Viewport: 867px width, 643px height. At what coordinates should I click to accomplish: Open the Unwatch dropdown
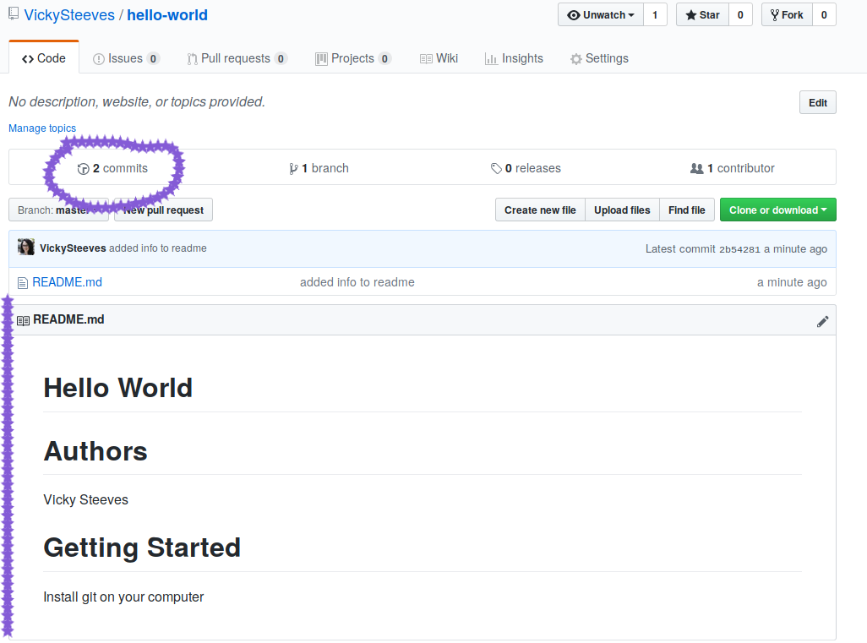[x=601, y=15]
